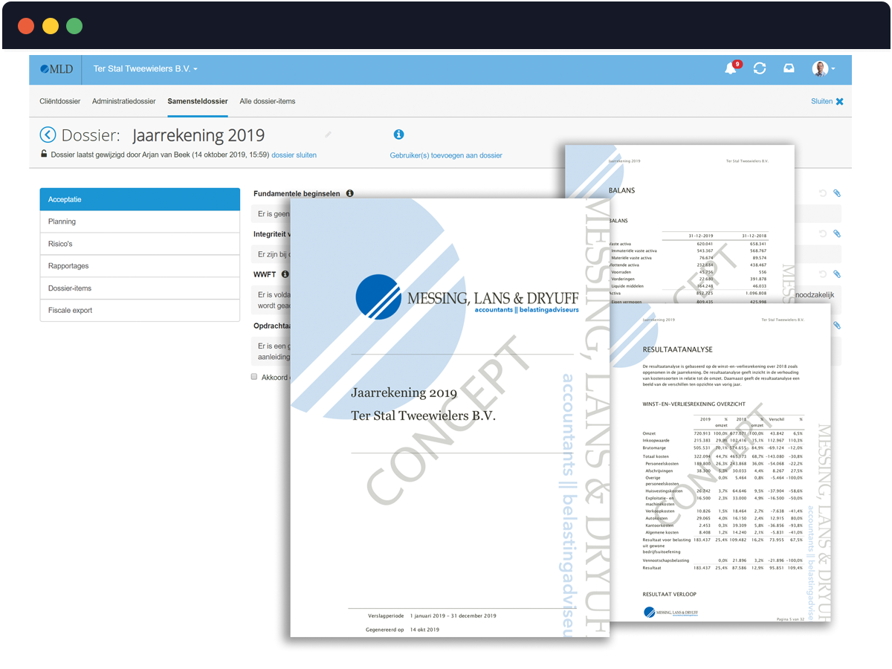The height and width of the screenshot is (669, 892).
Task: Select the Samensteldossier tab
Action: click(198, 101)
